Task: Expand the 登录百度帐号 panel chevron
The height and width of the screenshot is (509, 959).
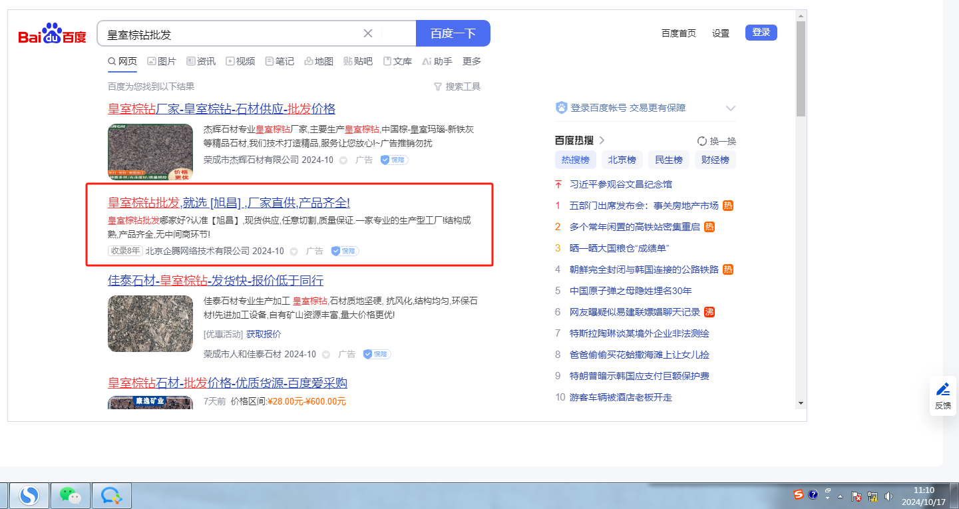Action: 730,108
